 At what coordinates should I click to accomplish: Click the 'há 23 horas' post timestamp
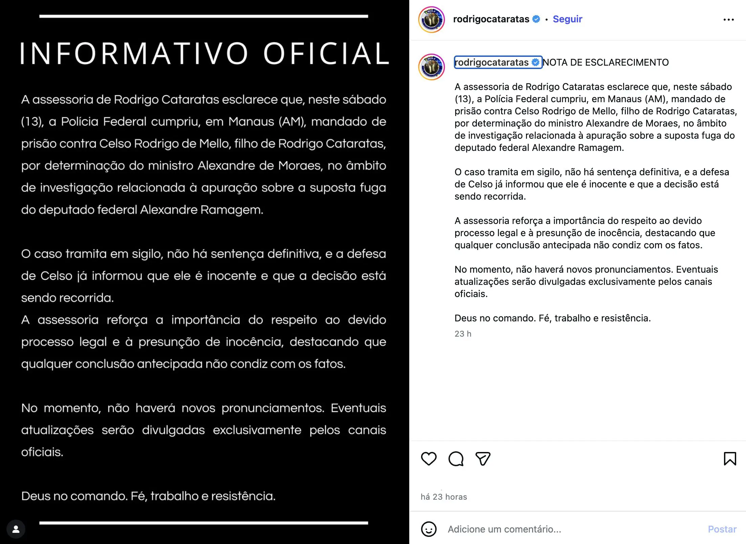point(444,497)
